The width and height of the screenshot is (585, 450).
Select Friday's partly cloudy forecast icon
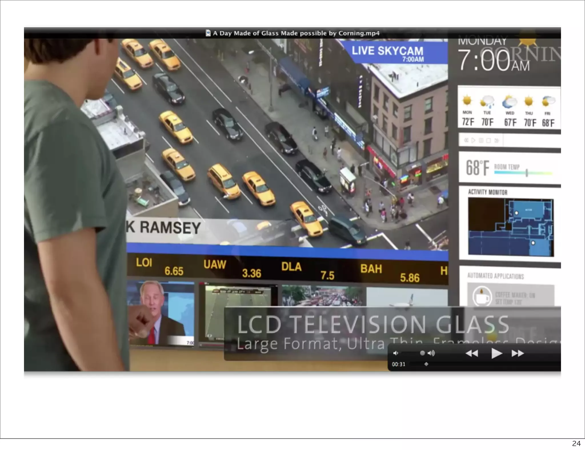click(548, 101)
